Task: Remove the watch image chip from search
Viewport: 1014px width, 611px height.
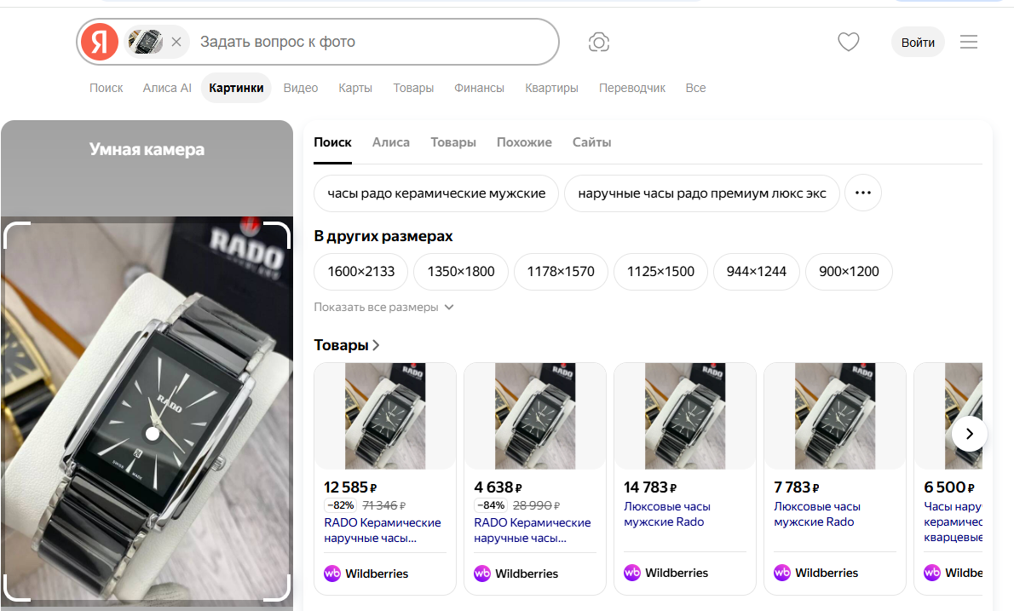Action: 176,42
